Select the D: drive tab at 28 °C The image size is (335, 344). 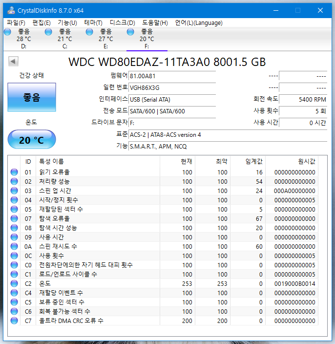click(x=23, y=39)
